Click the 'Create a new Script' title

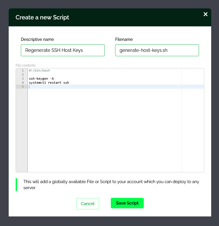[x=42, y=17]
